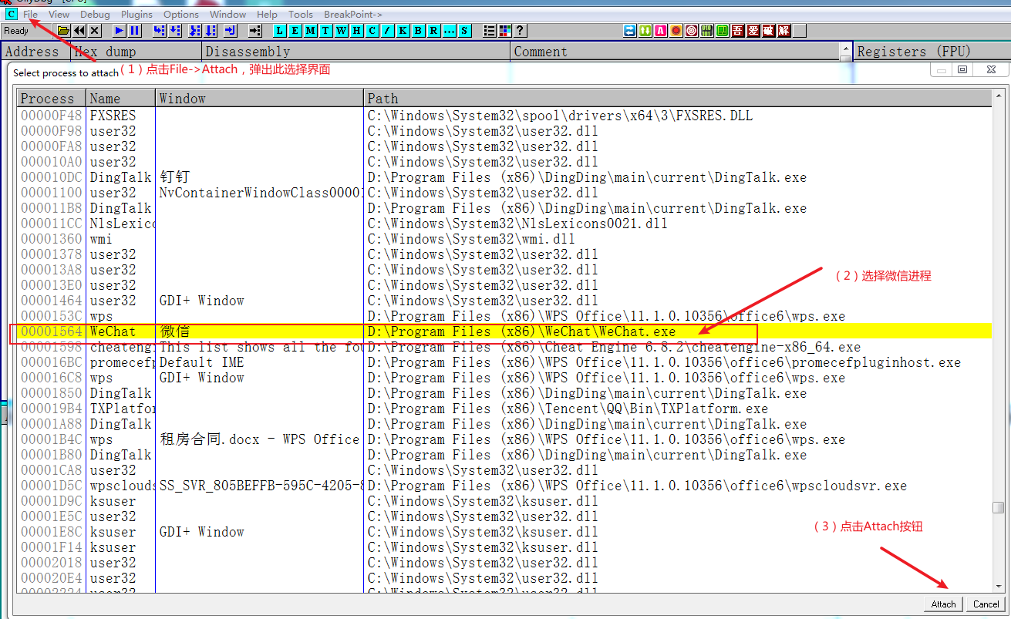This screenshot has width=1011, height=619.
Task: Show Source with S button
Action: (x=464, y=31)
